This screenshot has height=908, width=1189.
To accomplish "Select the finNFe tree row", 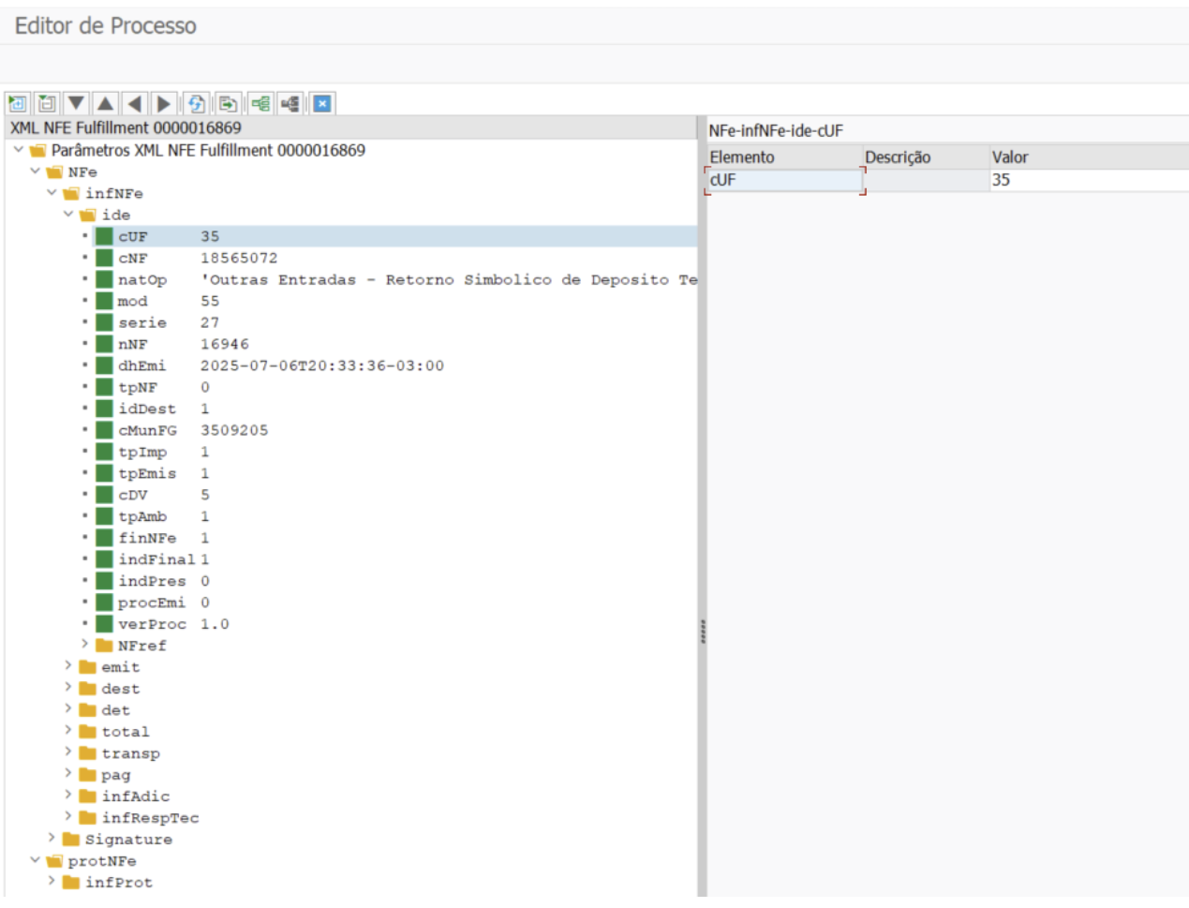I will click(351, 538).
